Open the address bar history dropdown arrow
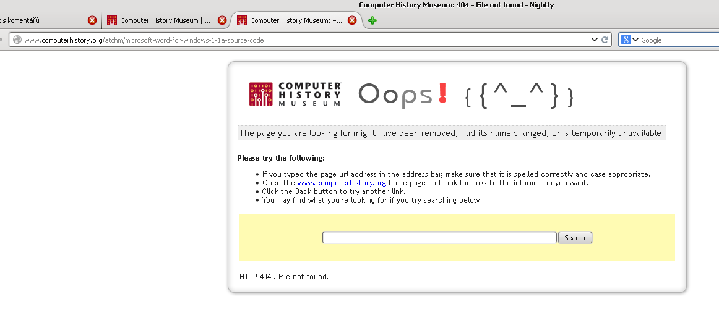Image resolution: width=719 pixels, height=323 pixels. (x=594, y=40)
